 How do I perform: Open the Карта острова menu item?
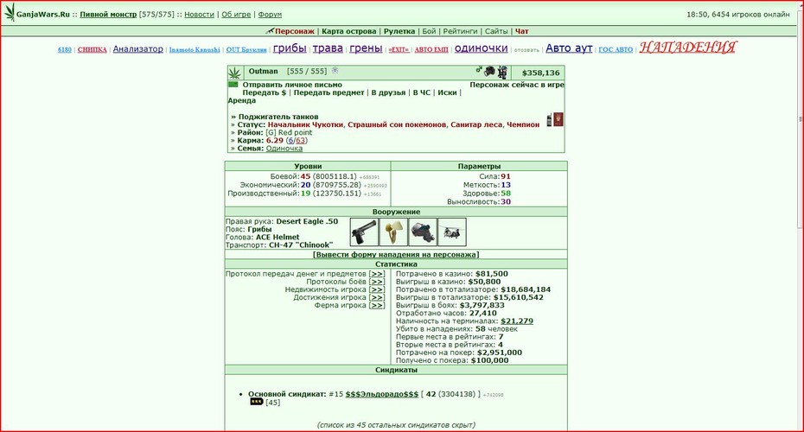(x=348, y=31)
